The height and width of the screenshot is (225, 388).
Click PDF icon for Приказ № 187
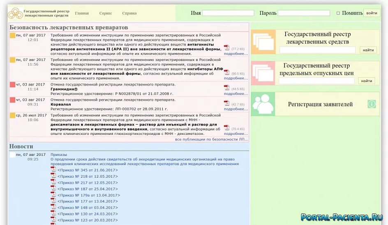(53, 188)
